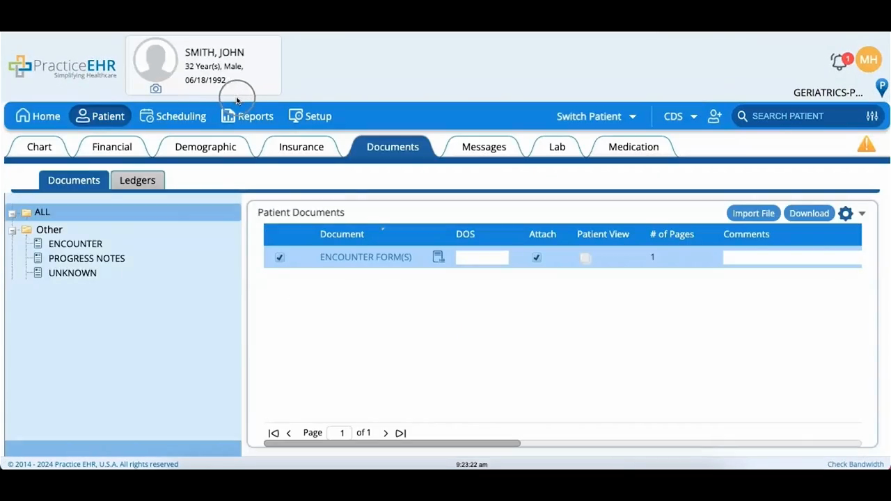Click the orange warning triangle icon
The width and height of the screenshot is (891, 501).
coord(867,144)
